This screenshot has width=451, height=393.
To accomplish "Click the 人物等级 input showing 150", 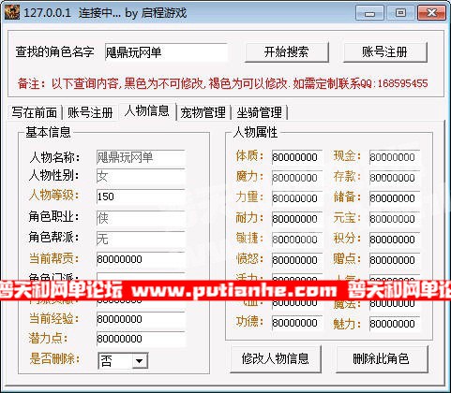I will pyautogui.click(x=141, y=196).
